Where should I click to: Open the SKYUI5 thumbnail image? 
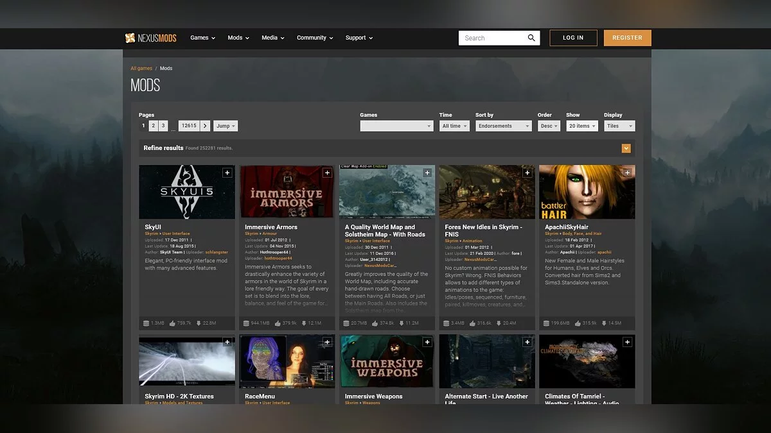pos(187,192)
